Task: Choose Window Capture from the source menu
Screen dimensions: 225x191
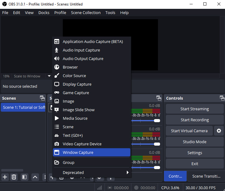Action: pyautogui.click(x=91, y=152)
